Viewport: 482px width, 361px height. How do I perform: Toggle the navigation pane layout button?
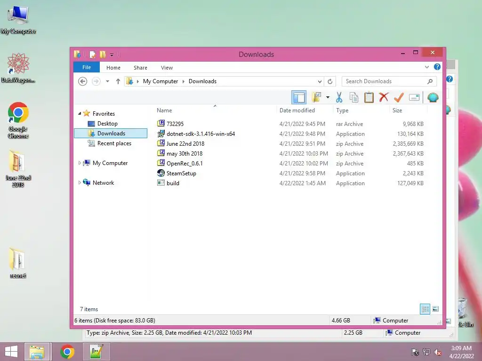(299, 98)
